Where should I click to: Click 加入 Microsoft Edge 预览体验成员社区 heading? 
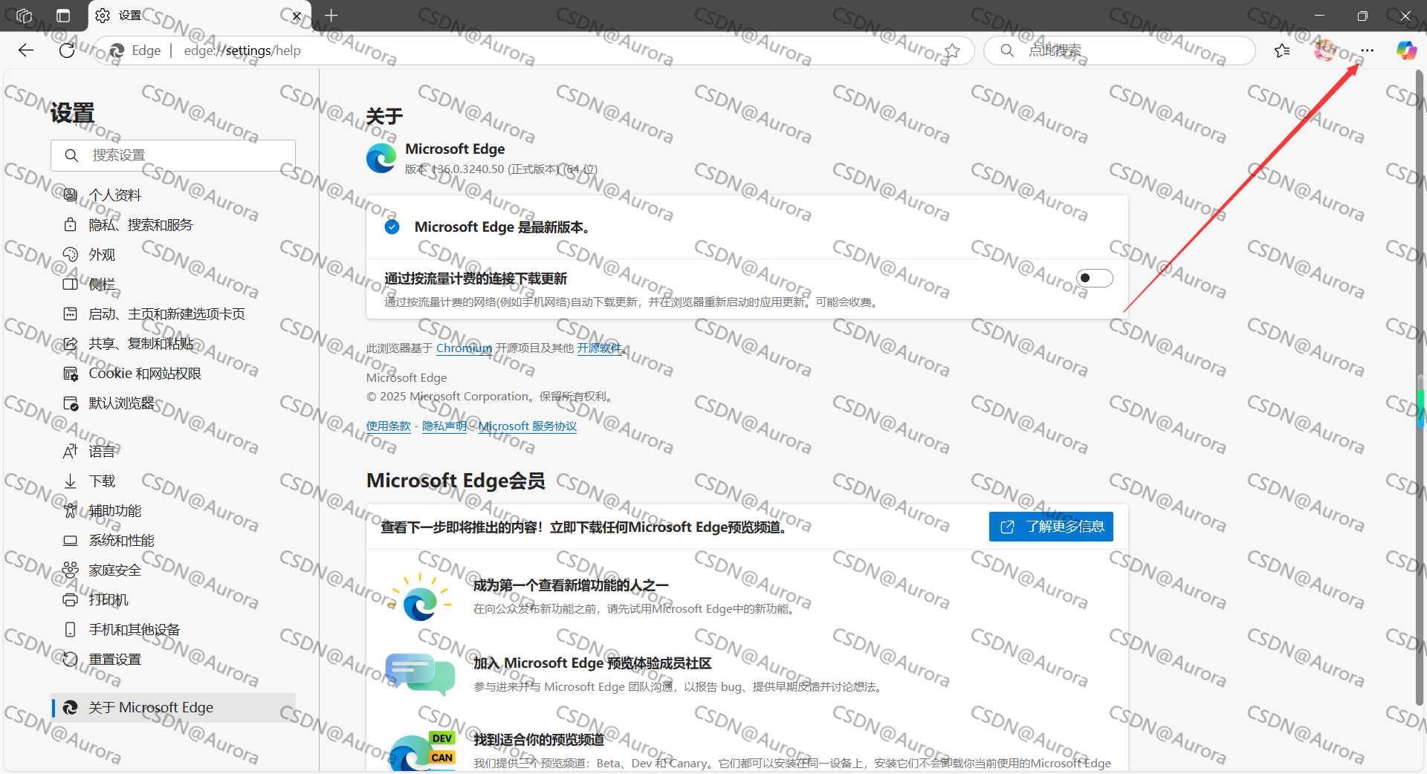pyautogui.click(x=592, y=663)
